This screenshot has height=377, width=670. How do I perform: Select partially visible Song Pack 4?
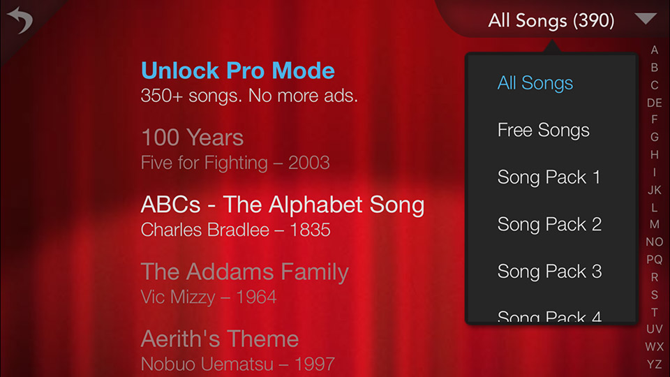549,316
